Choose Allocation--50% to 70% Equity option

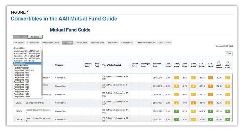pos(27,56)
